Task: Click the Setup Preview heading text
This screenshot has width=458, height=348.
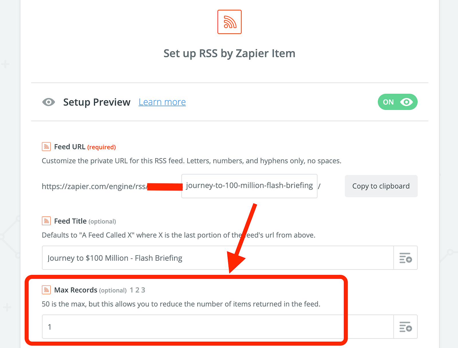Action: point(97,102)
